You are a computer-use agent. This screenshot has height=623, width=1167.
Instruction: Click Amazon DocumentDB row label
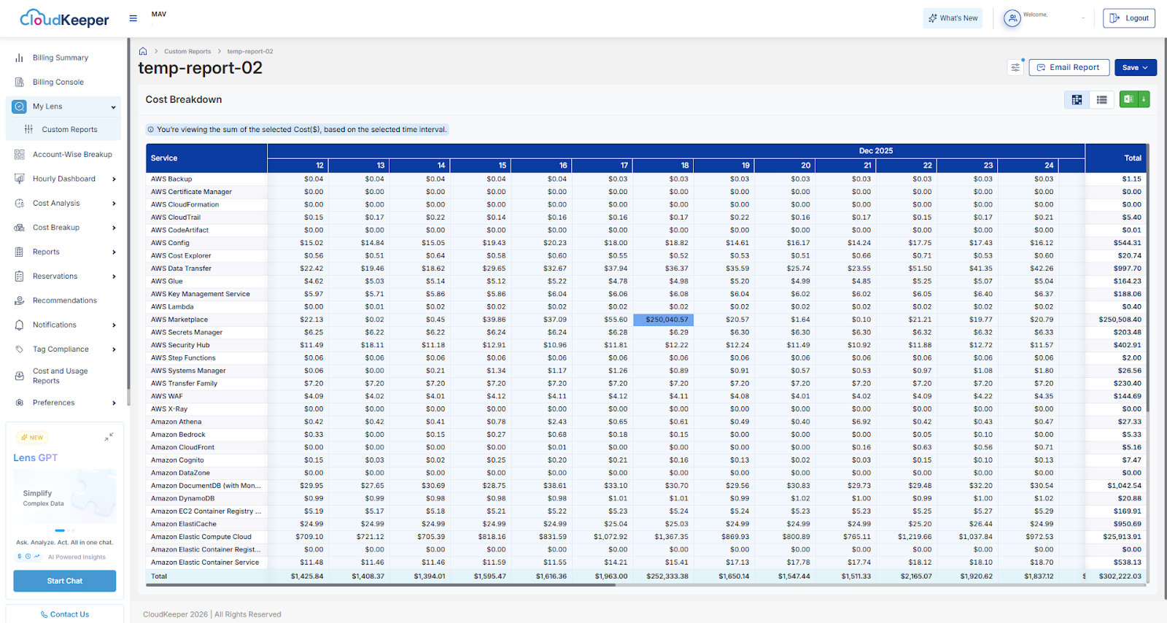206,486
